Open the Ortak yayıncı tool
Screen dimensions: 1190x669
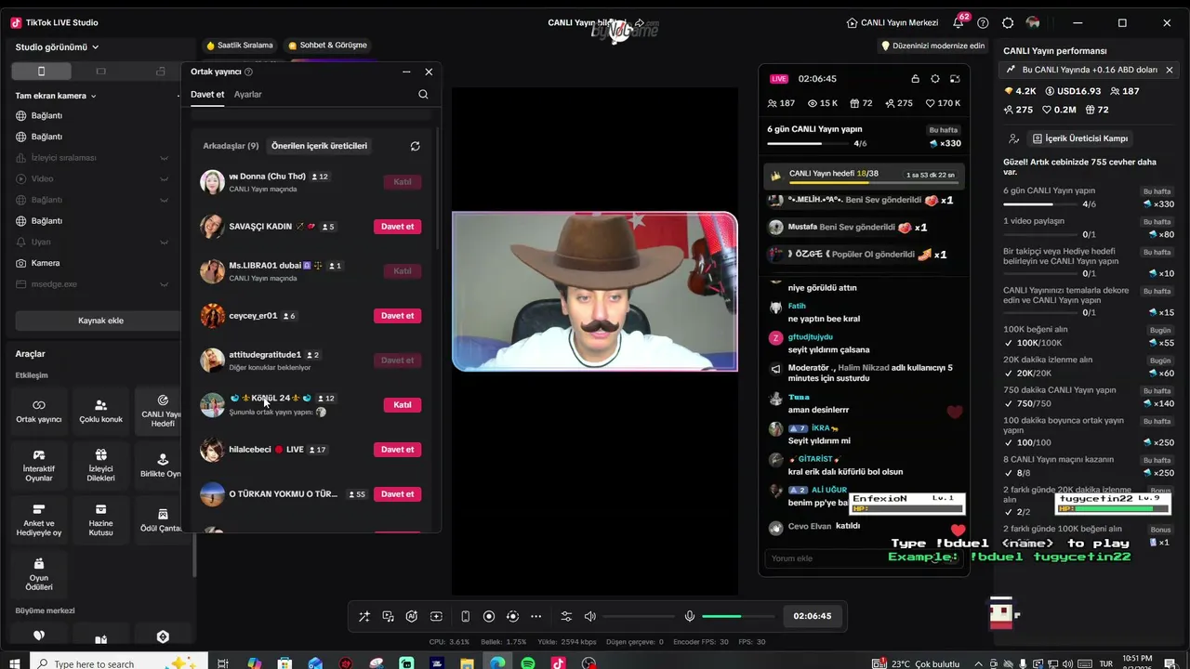39,411
